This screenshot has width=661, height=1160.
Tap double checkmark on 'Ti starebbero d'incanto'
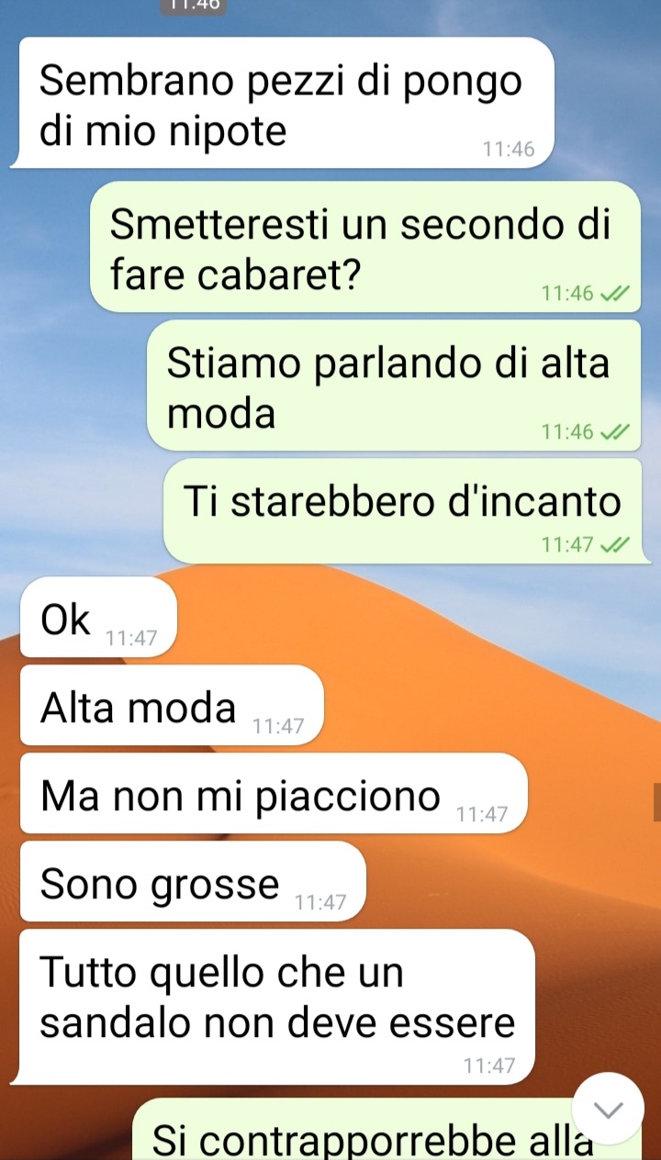(x=615, y=545)
